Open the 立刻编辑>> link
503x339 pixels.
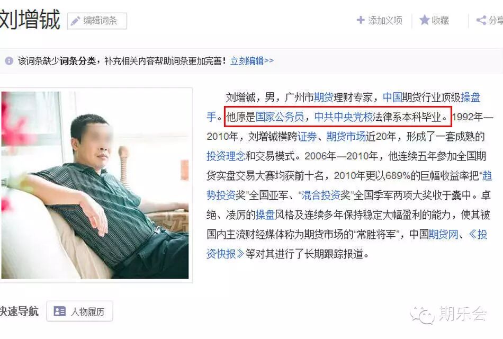252,61
